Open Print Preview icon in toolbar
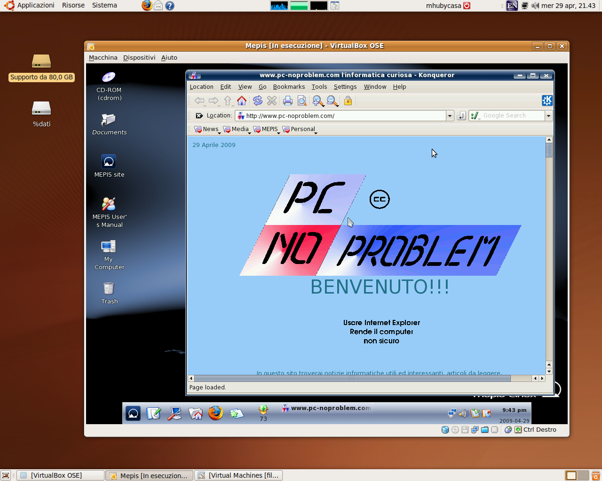The height and width of the screenshot is (481, 602). (x=302, y=101)
